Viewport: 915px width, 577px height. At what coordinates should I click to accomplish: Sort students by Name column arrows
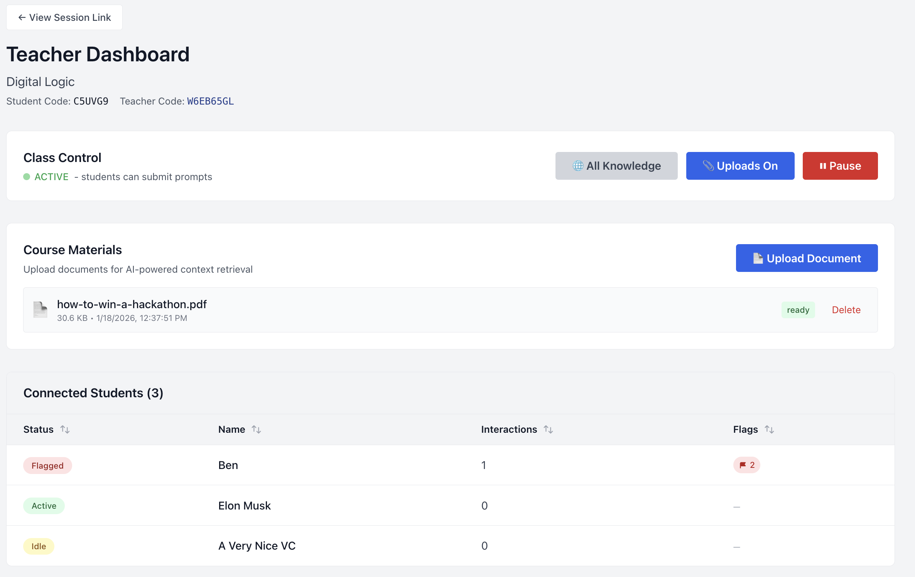pyautogui.click(x=256, y=429)
